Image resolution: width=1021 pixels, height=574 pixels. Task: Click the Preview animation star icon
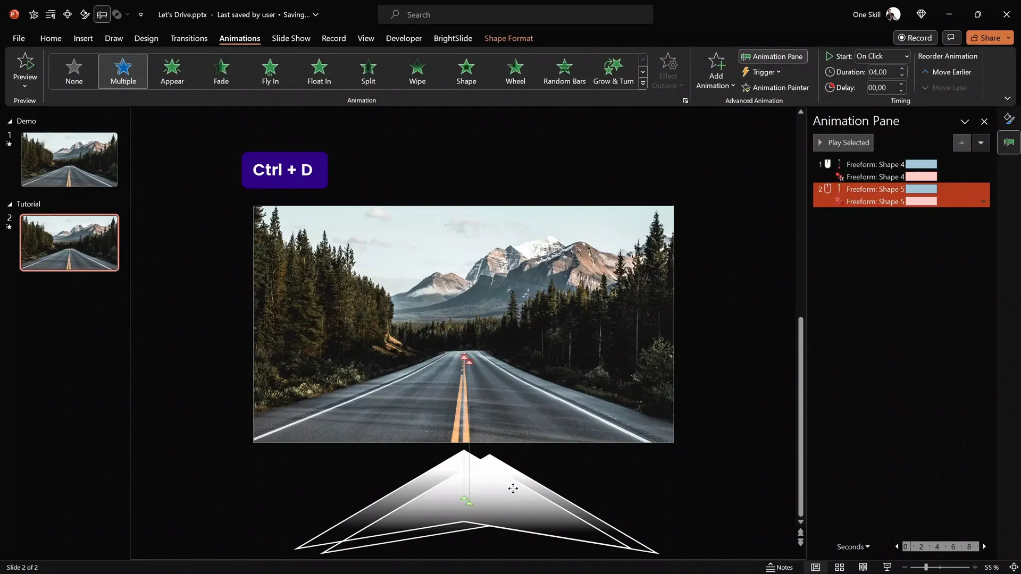click(25, 62)
